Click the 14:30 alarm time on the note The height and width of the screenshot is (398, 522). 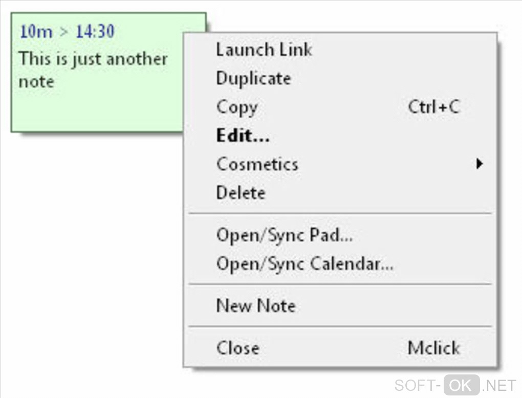click(95, 32)
